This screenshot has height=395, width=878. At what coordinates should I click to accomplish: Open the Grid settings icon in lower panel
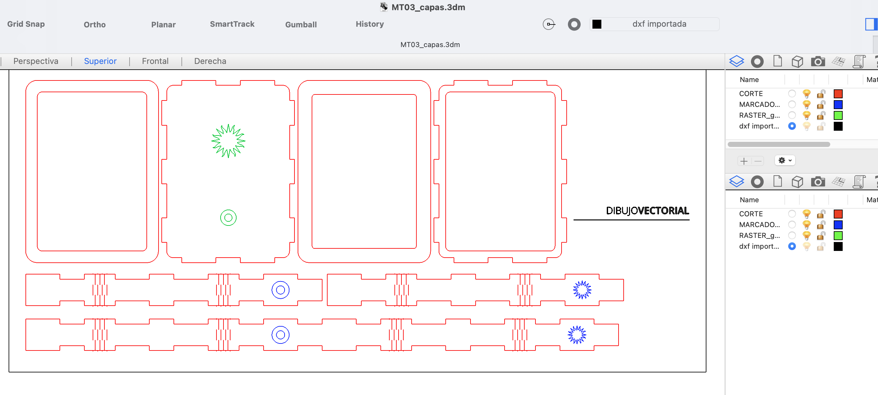(x=838, y=182)
